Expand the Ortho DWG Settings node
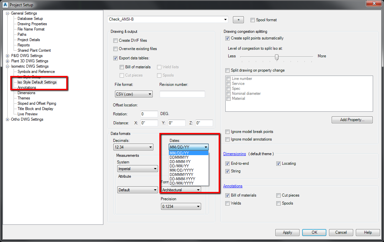The height and width of the screenshot is (242, 384). pos(7,119)
